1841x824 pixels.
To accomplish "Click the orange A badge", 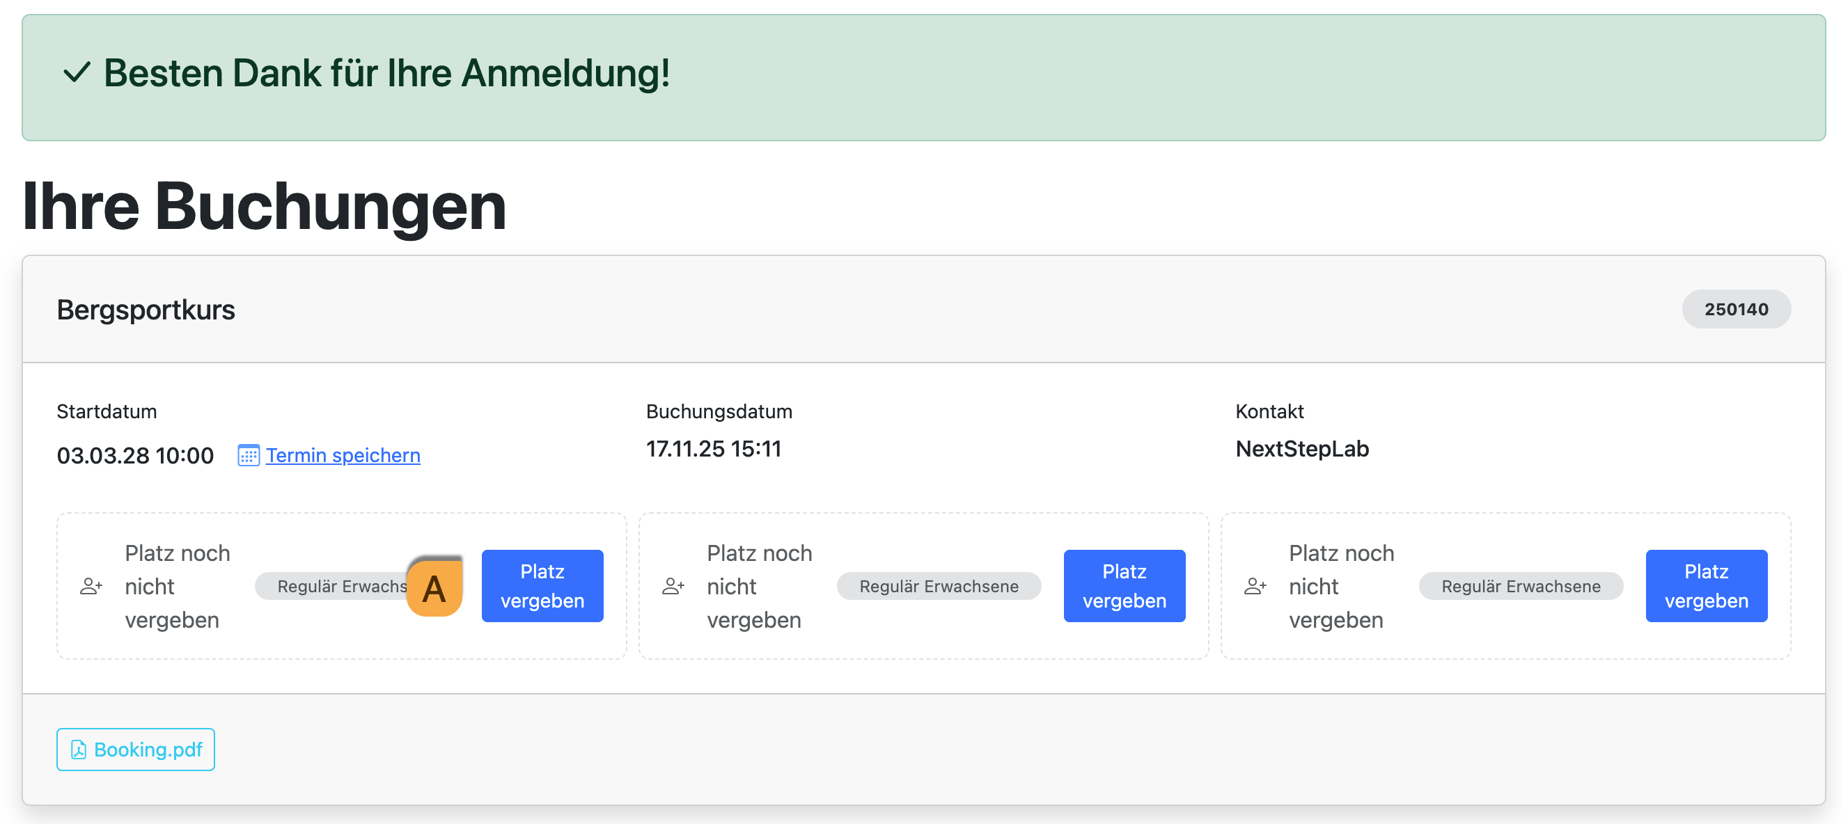I will (434, 587).
